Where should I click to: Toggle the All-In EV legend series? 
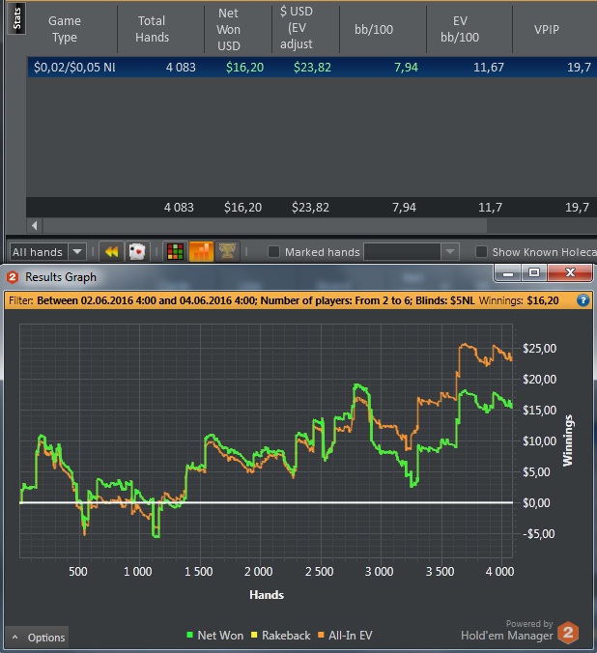(345, 635)
